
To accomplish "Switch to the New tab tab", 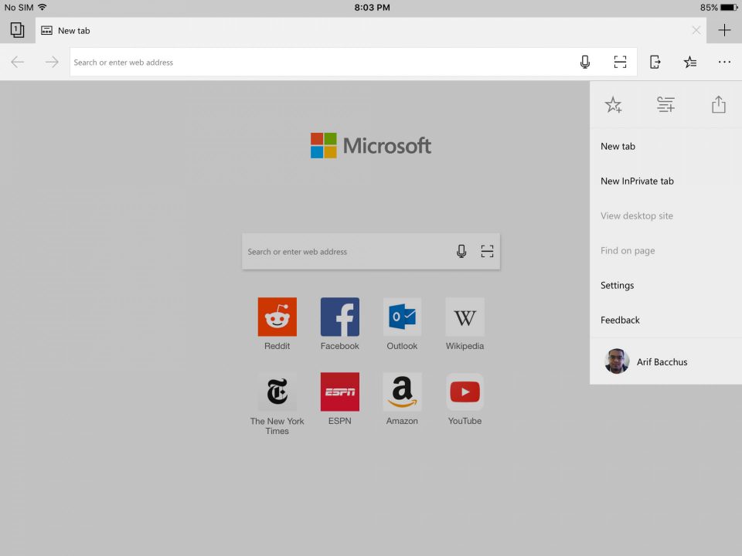I will pyautogui.click(x=73, y=30).
